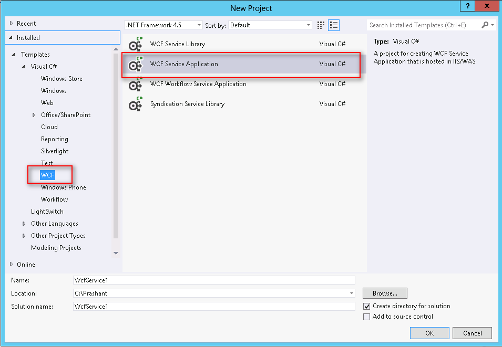502x347 pixels.
Task: Collapse the Installed section
Action: [11, 38]
